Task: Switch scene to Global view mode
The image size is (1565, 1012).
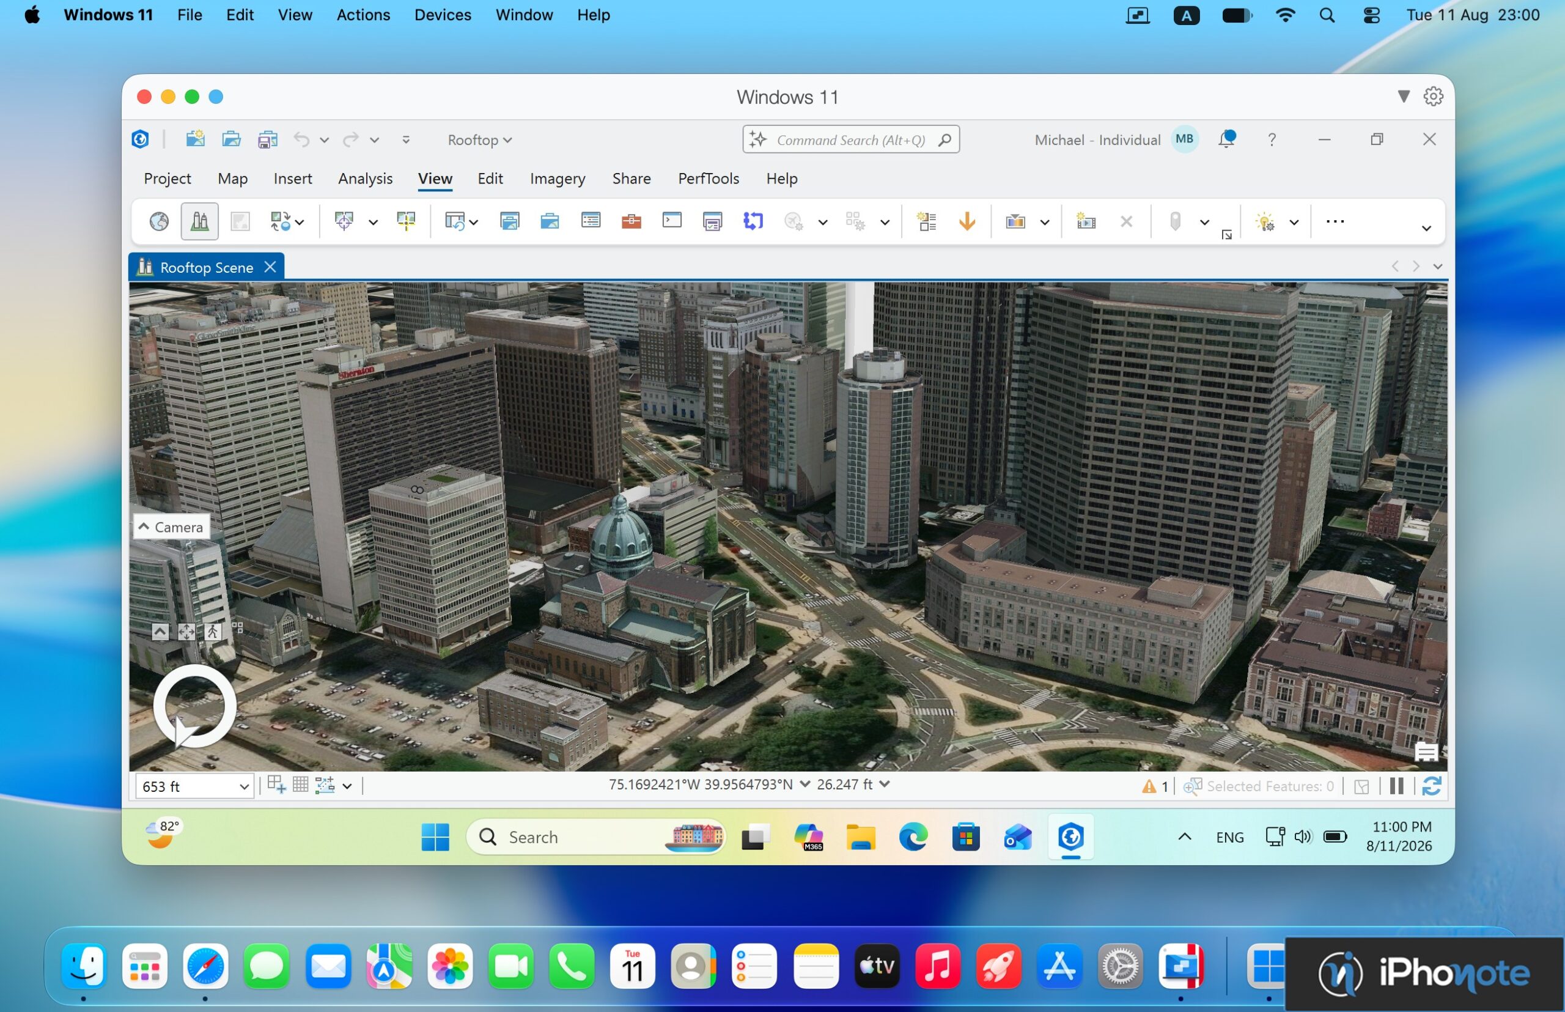Action: coord(159,221)
